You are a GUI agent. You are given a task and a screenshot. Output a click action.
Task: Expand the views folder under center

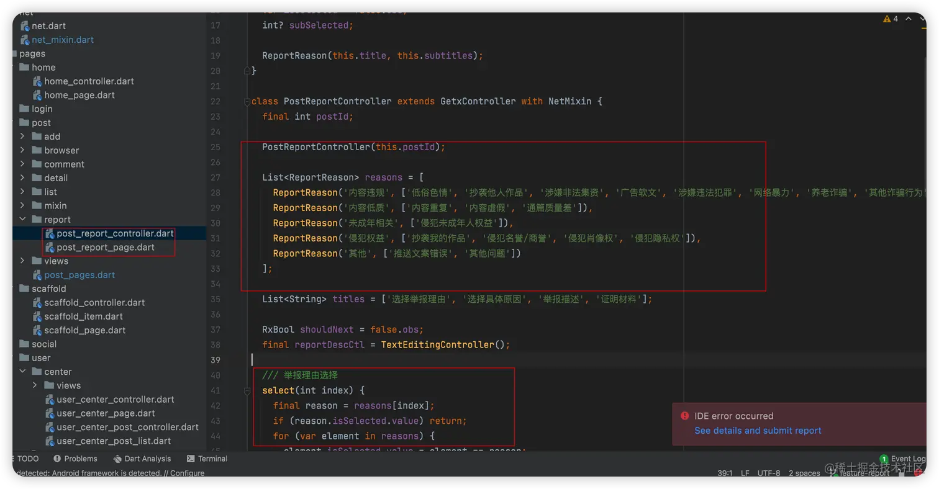(x=35, y=385)
